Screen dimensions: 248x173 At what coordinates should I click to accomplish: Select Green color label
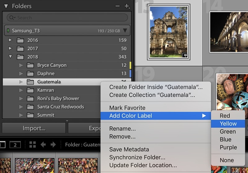click(228, 131)
